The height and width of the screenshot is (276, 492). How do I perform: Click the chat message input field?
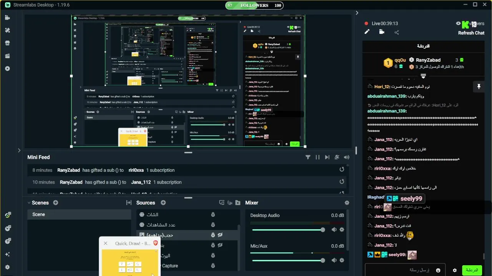[405, 270]
